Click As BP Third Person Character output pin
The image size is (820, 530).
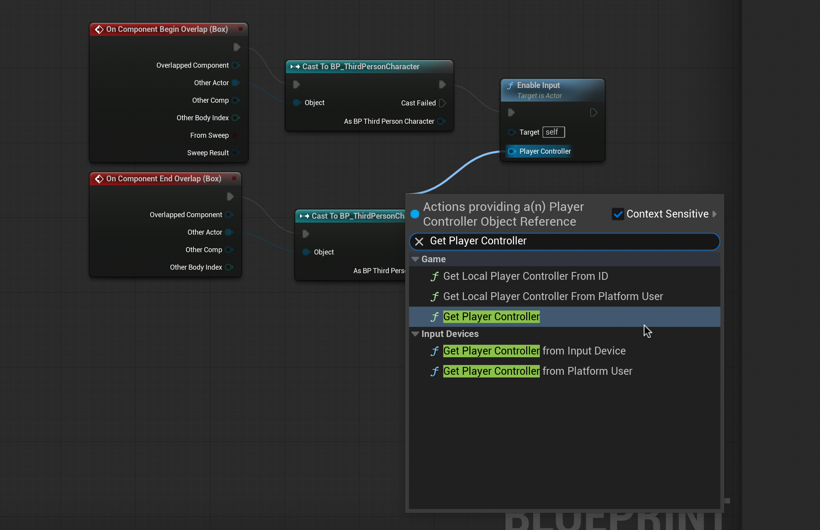(441, 121)
